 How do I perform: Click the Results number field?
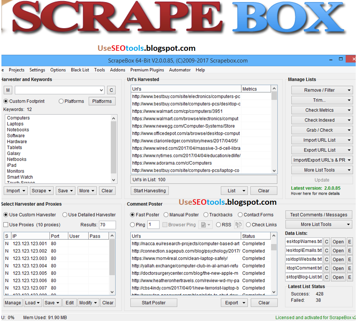pos(107,224)
